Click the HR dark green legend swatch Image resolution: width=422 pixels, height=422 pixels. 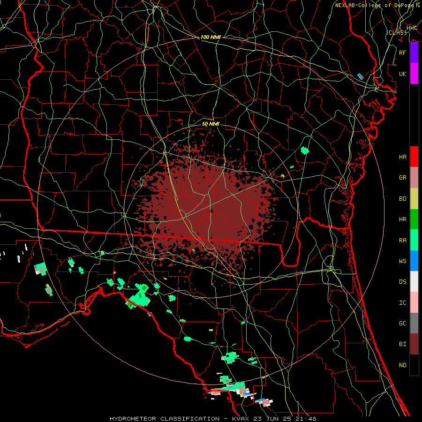(414, 219)
